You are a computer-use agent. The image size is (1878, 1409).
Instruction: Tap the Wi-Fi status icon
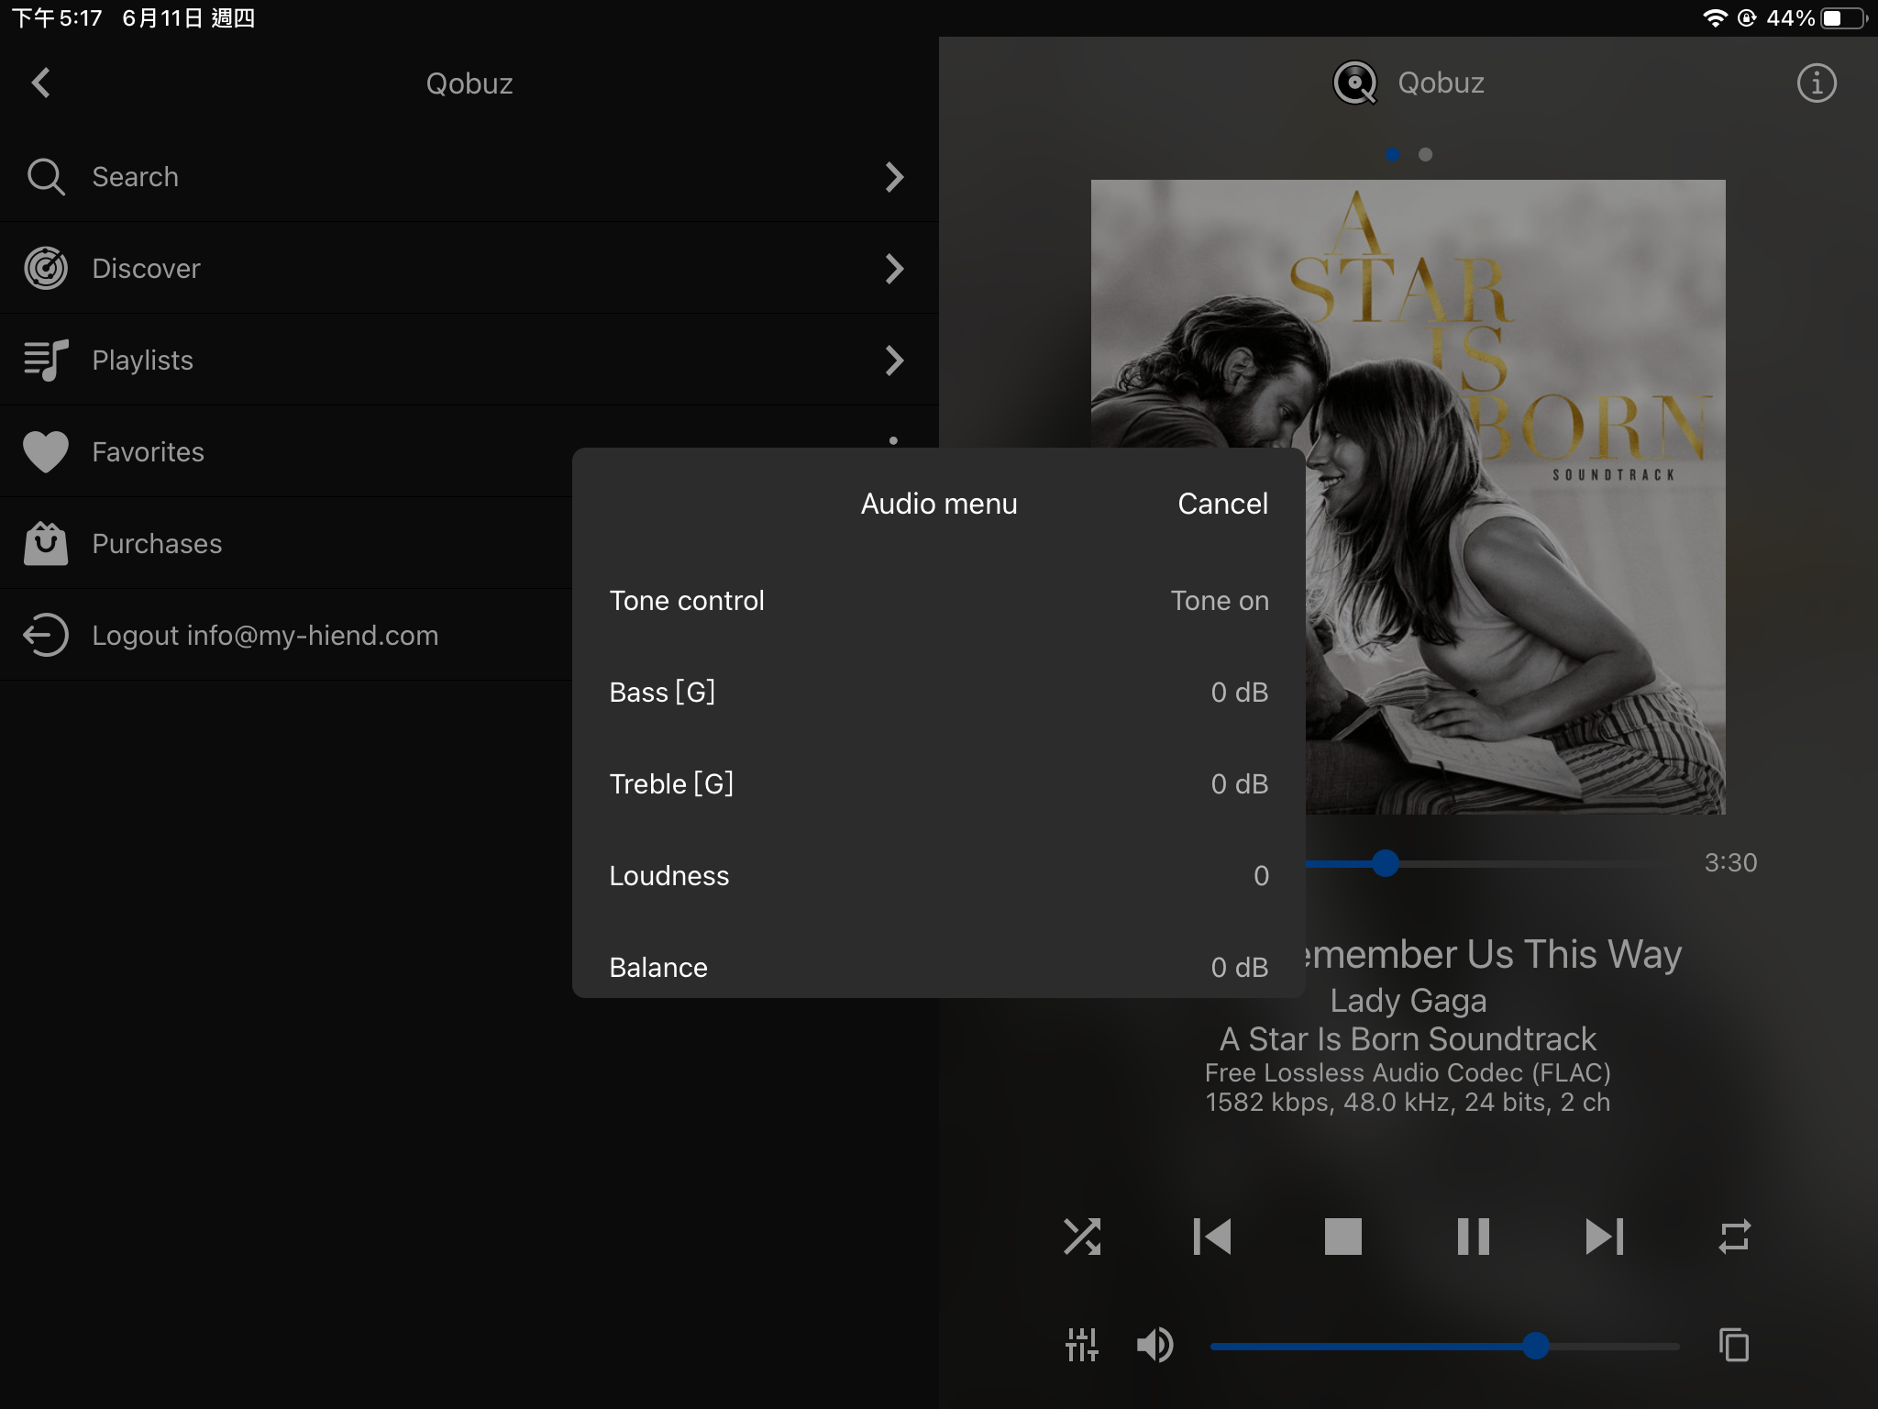1715,18
